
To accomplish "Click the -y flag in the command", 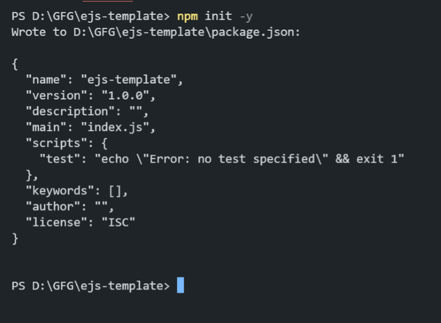I will pyautogui.click(x=246, y=16).
